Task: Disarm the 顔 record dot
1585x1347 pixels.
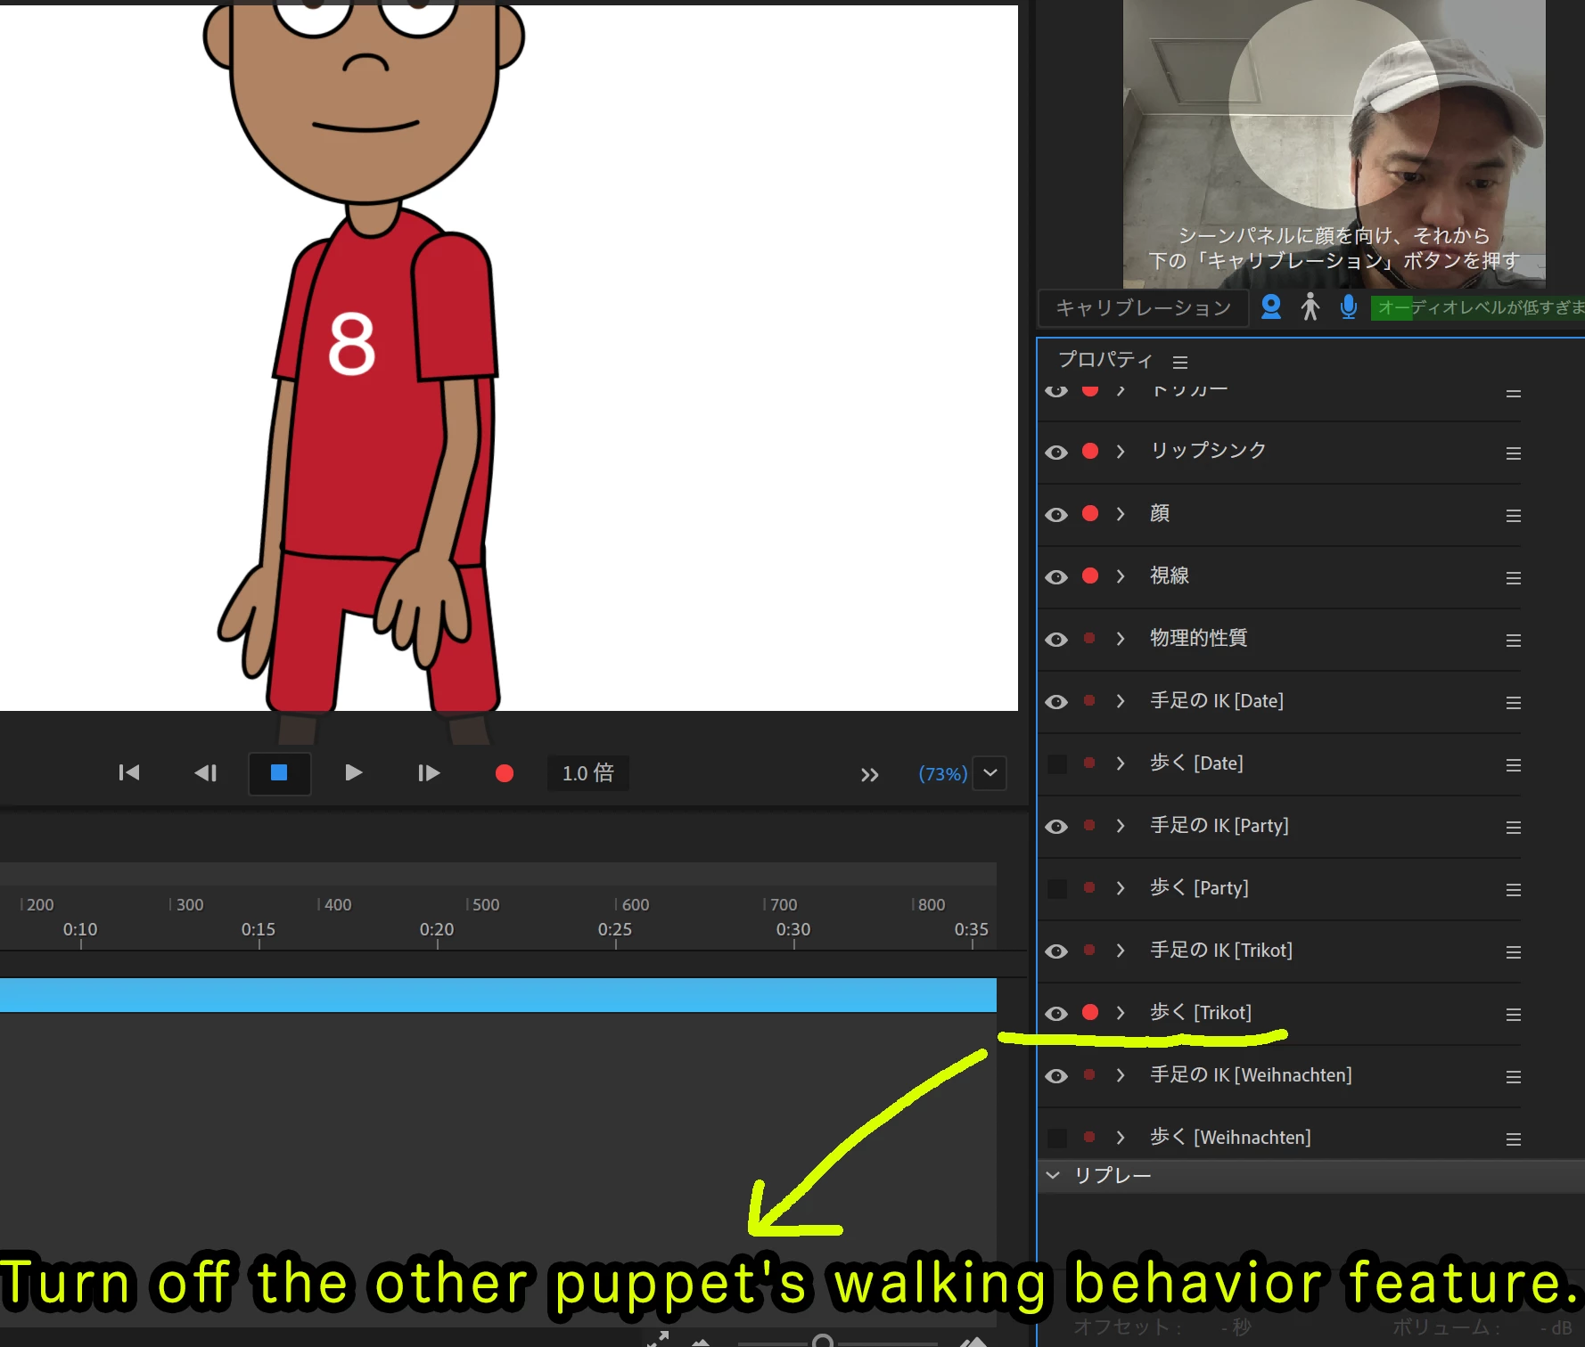Action: tap(1089, 513)
